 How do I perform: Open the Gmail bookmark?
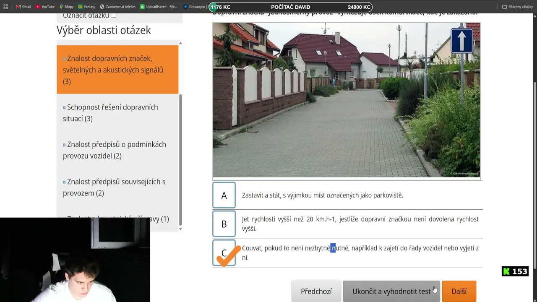pyautogui.click(x=23, y=7)
